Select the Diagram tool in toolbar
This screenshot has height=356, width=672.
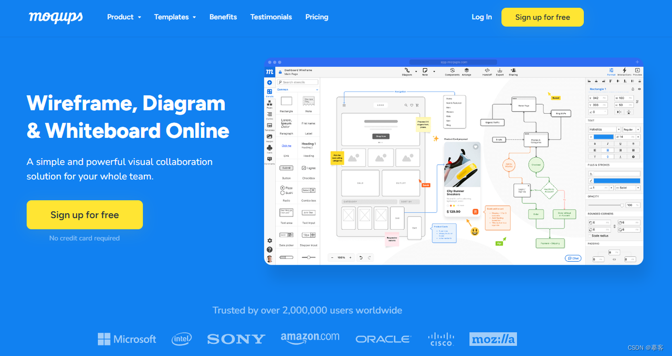click(407, 72)
